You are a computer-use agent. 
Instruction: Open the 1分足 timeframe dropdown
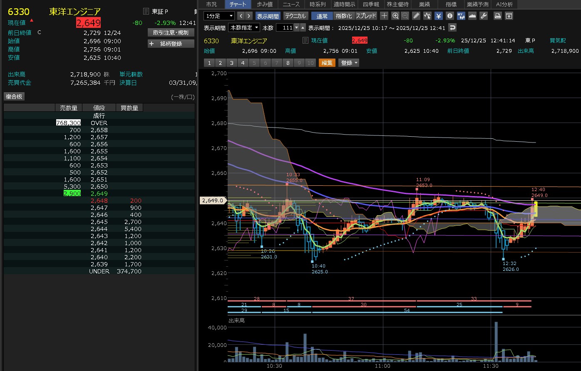coord(219,16)
